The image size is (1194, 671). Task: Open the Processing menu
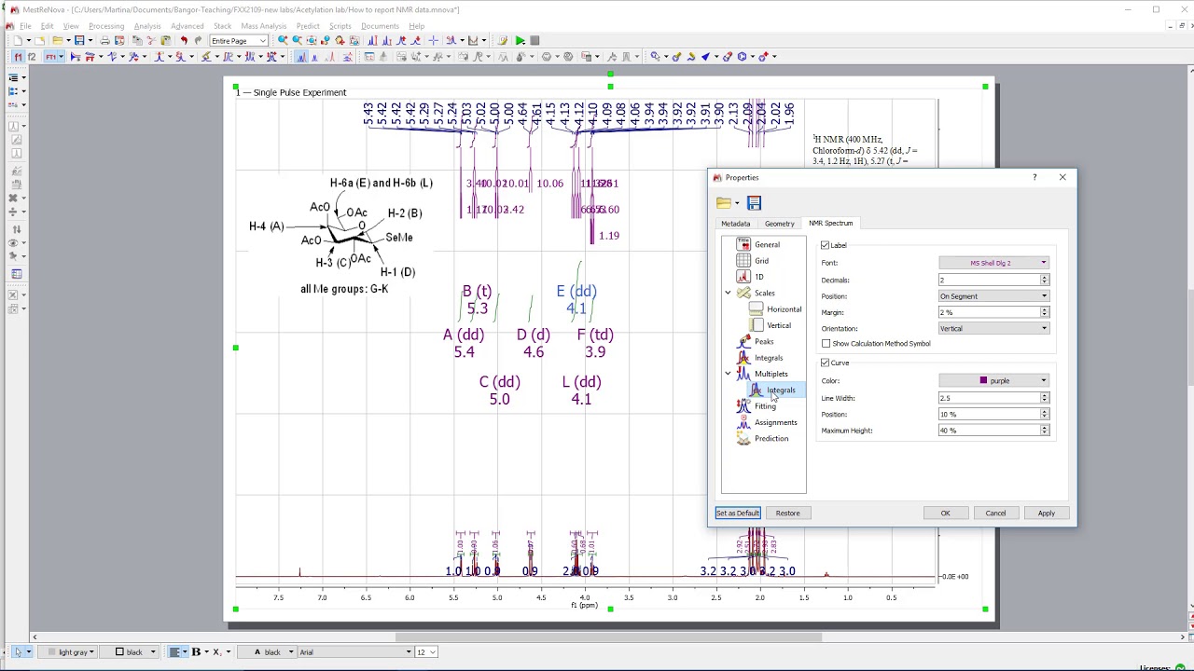point(106,26)
